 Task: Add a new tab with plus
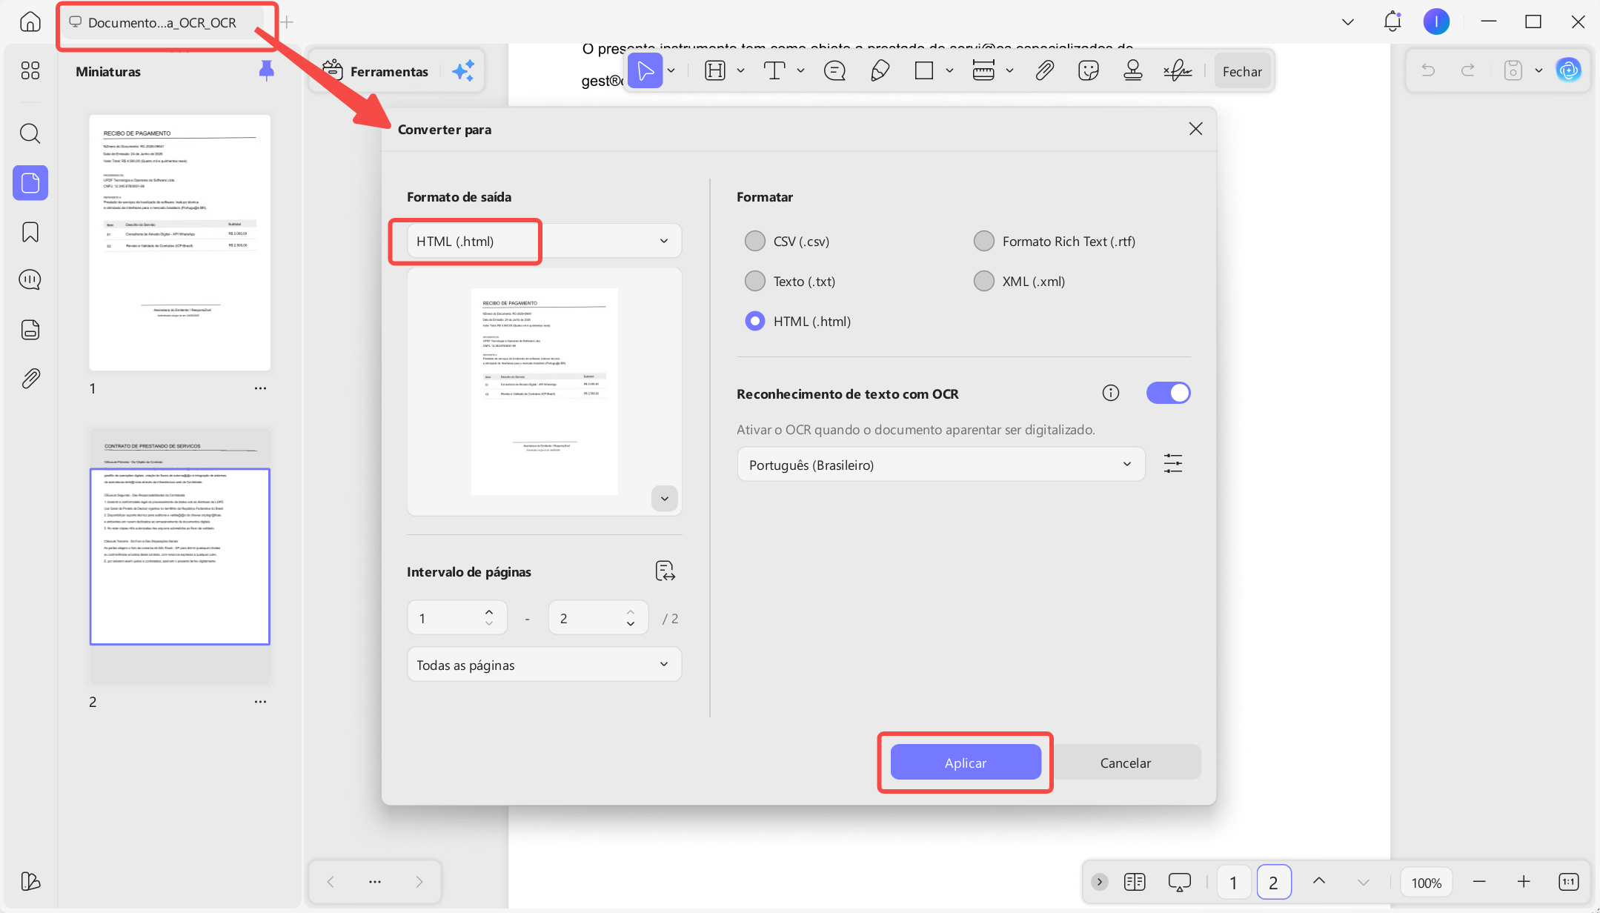tap(287, 22)
